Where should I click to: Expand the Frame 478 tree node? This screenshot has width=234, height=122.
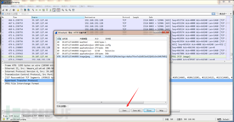(3, 65)
